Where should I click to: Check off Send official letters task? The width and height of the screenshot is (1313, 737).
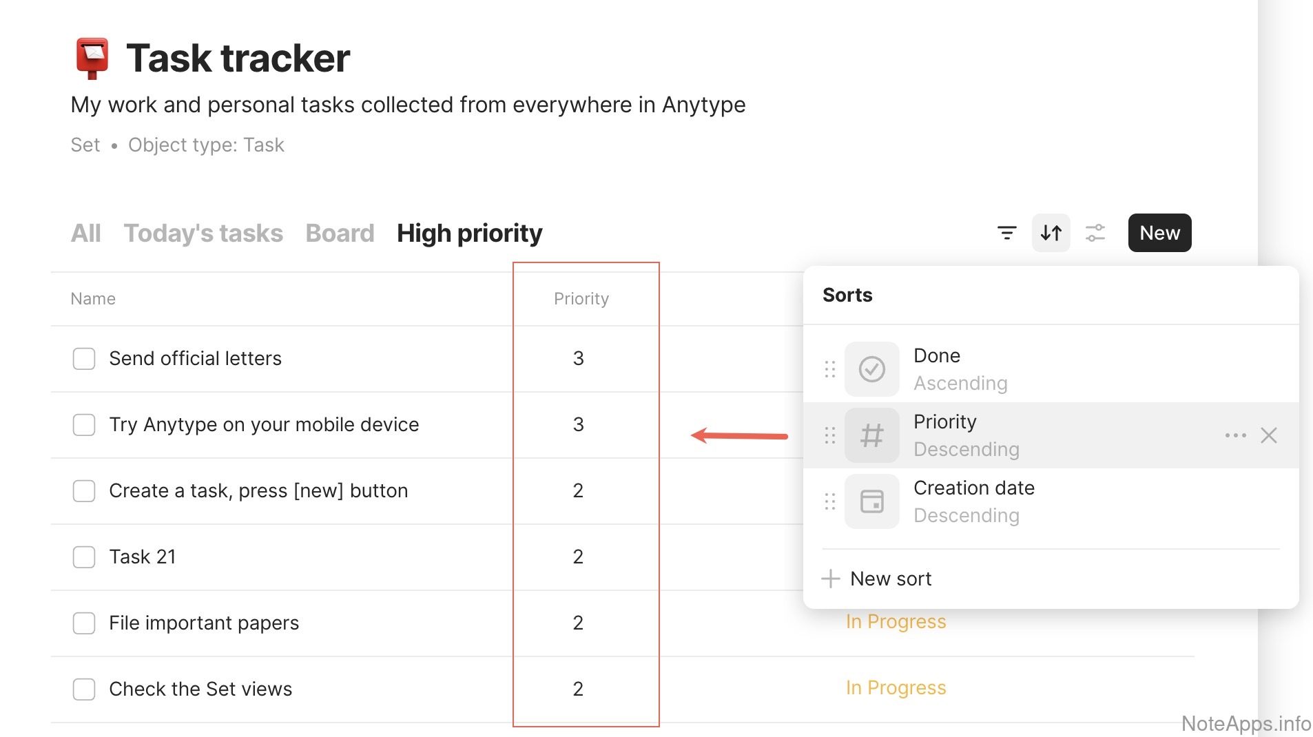point(84,358)
